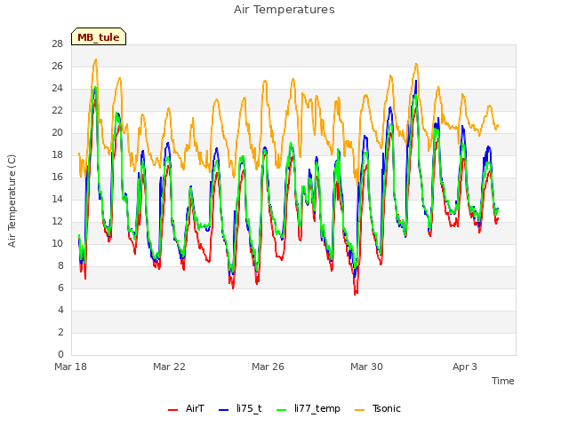This screenshot has height=426, width=569.
Task: Click the green li77_temp legend color marker
Action: [x=282, y=410]
